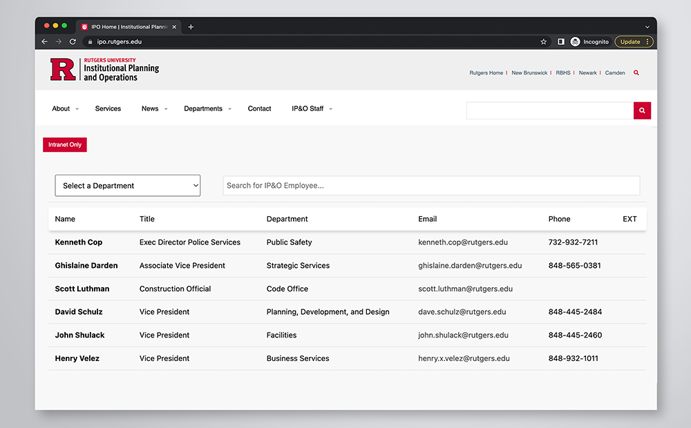Click the name Kenneth Cop
The width and height of the screenshot is (691, 428).
click(79, 242)
